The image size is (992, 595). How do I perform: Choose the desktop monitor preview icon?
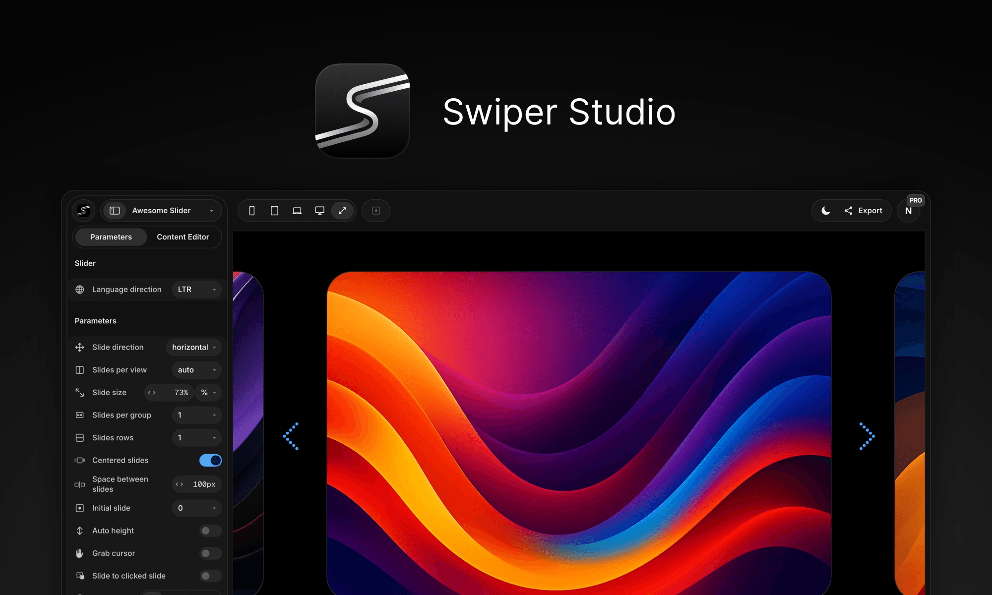pos(320,210)
